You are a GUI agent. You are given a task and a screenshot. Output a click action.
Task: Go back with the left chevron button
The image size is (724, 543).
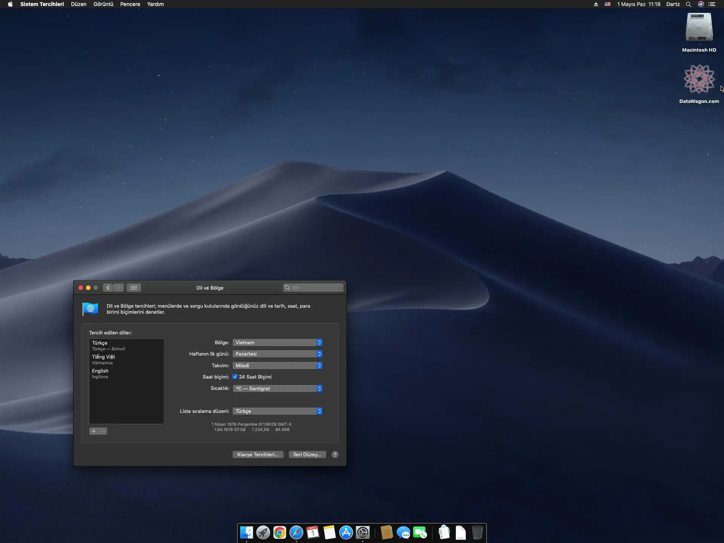[x=108, y=288]
